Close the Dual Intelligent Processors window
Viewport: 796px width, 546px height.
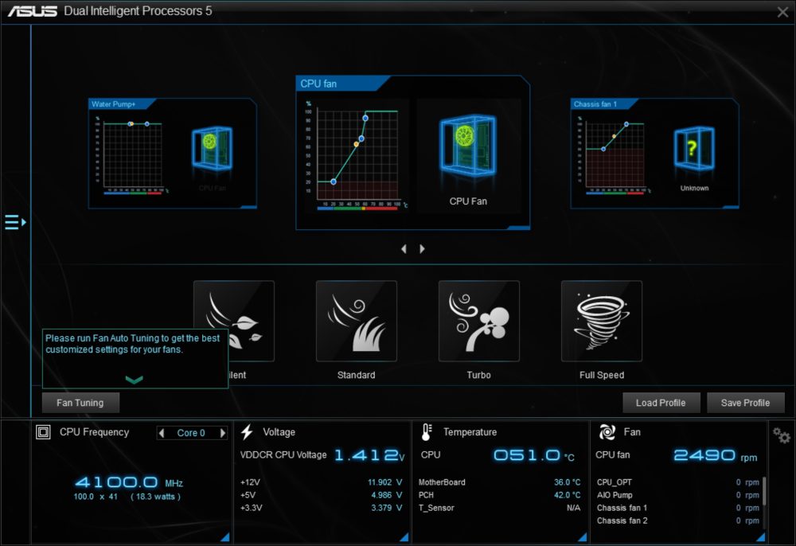(782, 12)
